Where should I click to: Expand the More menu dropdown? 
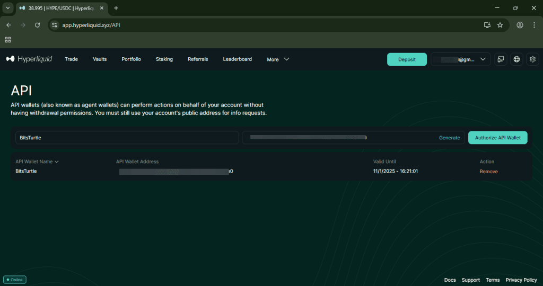pos(278,59)
